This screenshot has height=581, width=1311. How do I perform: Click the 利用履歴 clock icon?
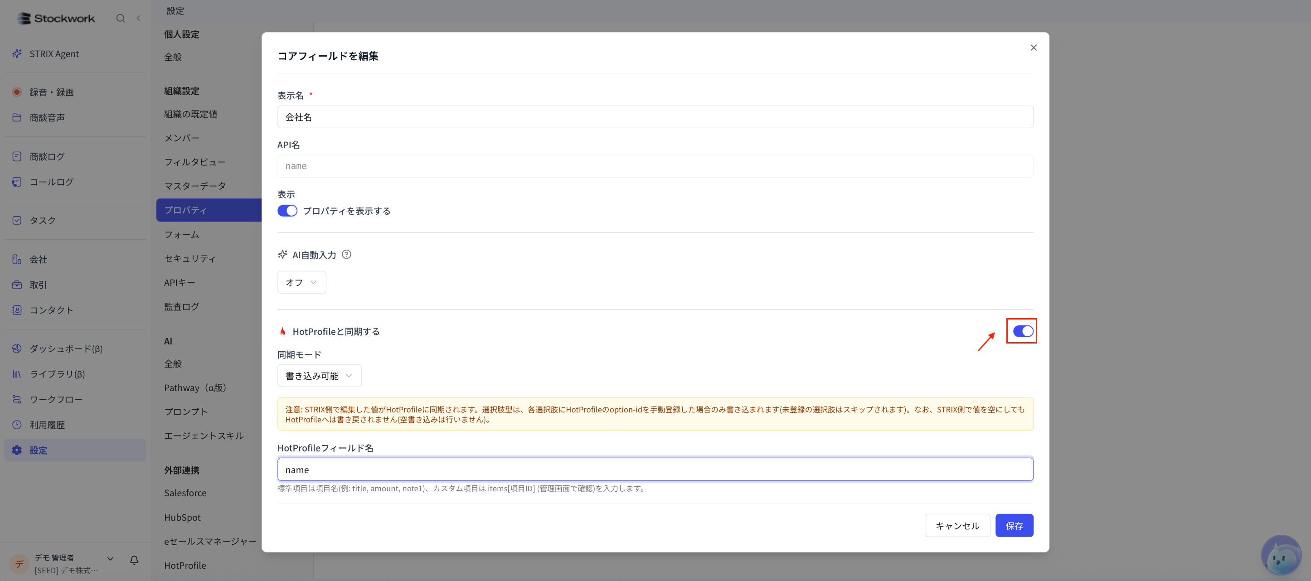tap(17, 425)
